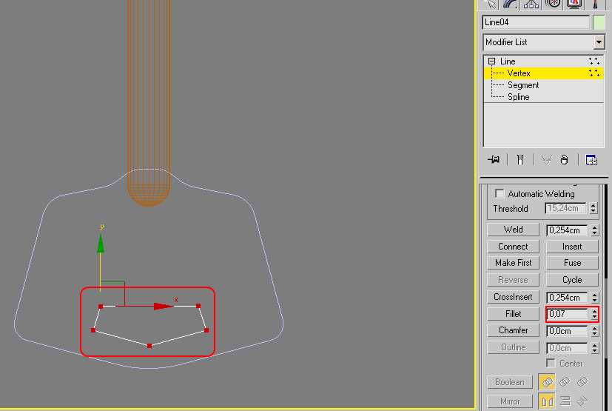Click the Outline button

coord(514,347)
